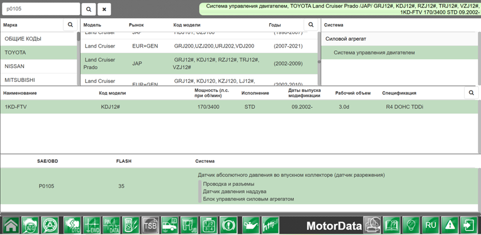This screenshot has width=481, height=235.
Task: Click the Код модели header in models panel
Action: click(x=187, y=25)
